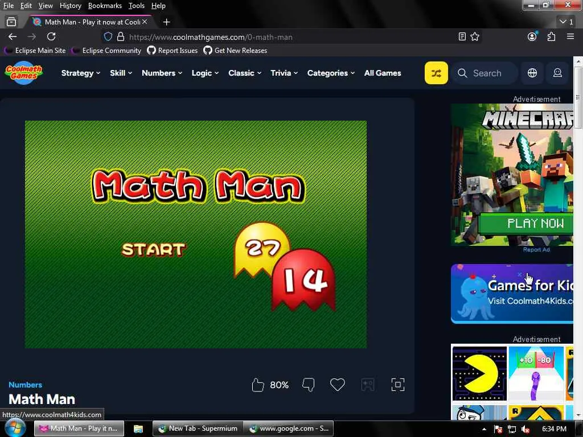The height and width of the screenshot is (437, 583).
Task: Click the site Search field
Action: (x=485, y=73)
